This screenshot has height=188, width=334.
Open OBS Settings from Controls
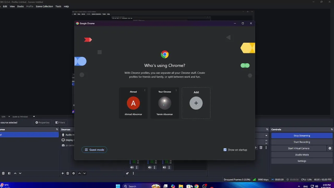pyautogui.click(x=302, y=161)
